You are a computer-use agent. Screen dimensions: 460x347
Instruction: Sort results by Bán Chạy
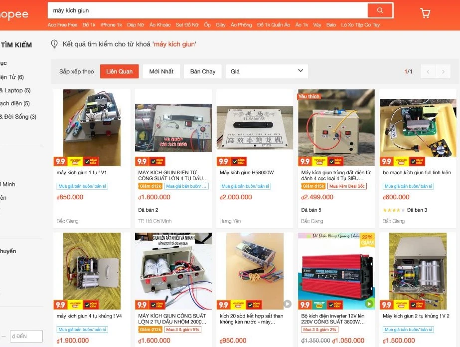(x=203, y=71)
